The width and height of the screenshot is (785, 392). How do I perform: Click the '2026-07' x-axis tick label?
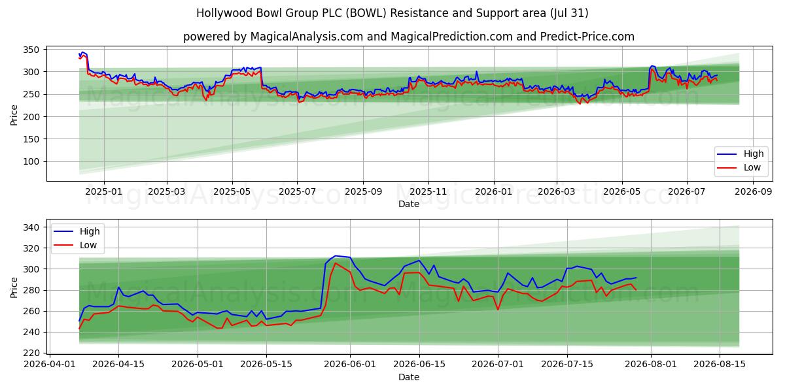(686, 191)
